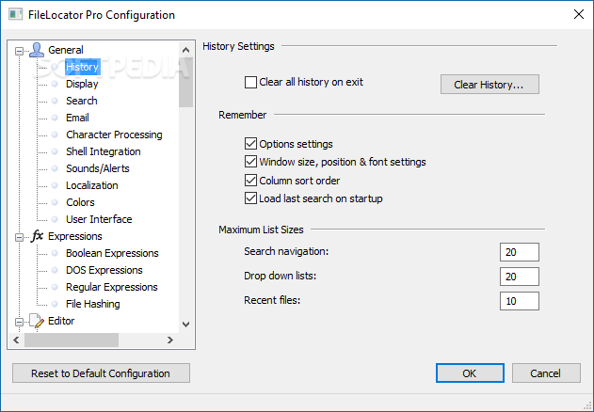Click the bullet icon beside Display
Image resolution: width=594 pixels, height=412 pixels.
click(x=55, y=84)
